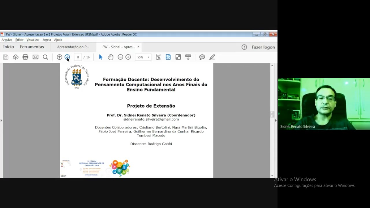Click the send by email envelope icon
The image size is (370, 208).
(36, 57)
